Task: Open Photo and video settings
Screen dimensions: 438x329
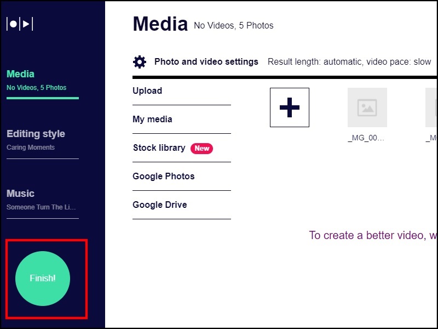Action: [206, 62]
